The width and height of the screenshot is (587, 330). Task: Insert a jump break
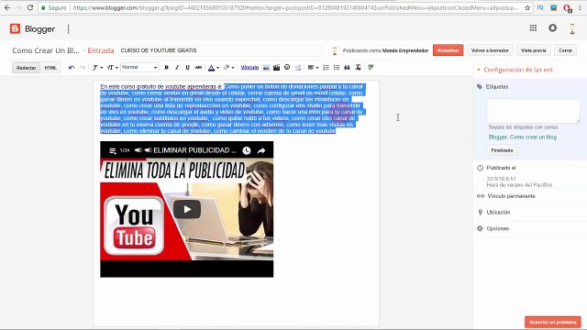(x=298, y=68)
